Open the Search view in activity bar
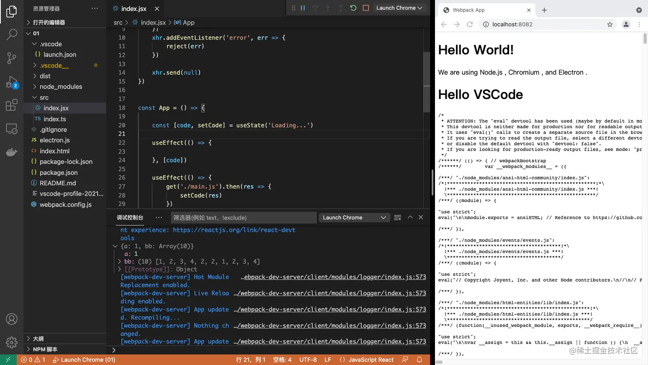Screen dimensions: 648x365 tap(12, 35)
